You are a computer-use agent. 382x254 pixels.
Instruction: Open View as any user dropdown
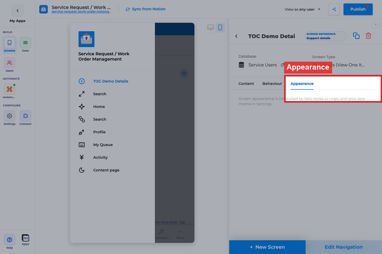coord(302,9)
